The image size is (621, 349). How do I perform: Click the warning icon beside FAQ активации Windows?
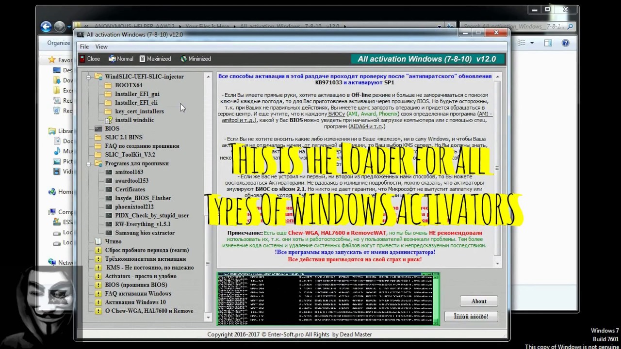tap(98, 294)
